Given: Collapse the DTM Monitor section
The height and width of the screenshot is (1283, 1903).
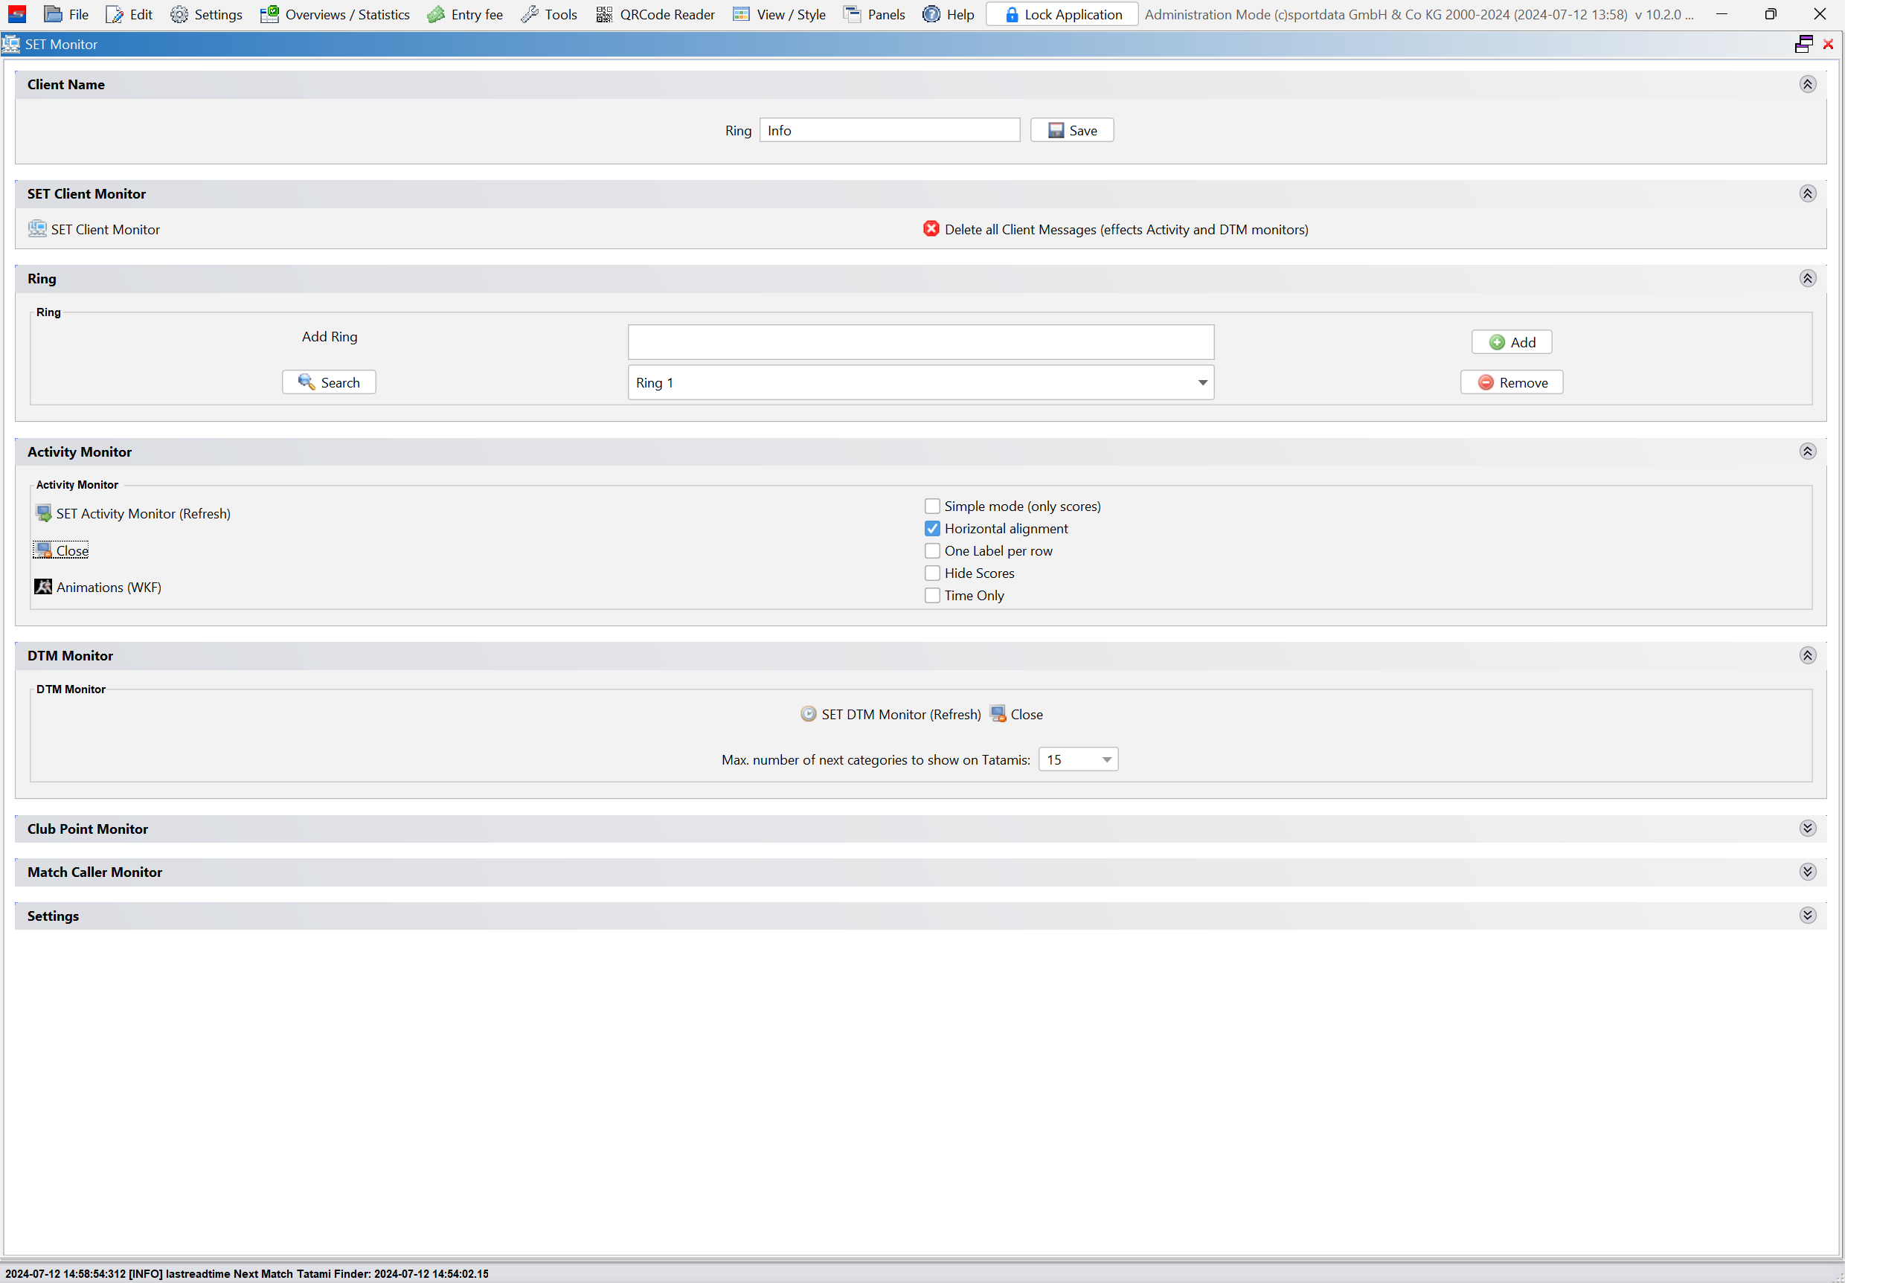Looking at the screenshot, I should 1807,655.
